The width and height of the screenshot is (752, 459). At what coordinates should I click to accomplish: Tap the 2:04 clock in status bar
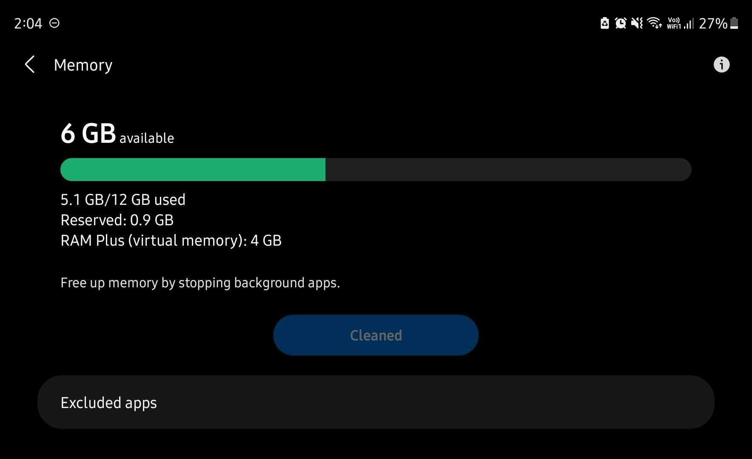[28, 23]
